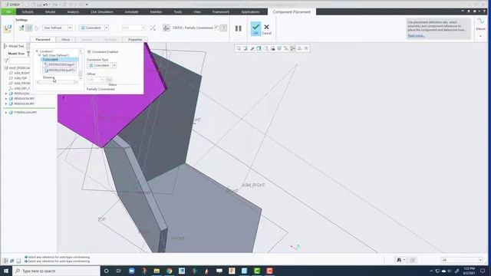Viewport: 491px width, 276px height.
Task: Select the place manually icon
Action: [x=29, y=28]
